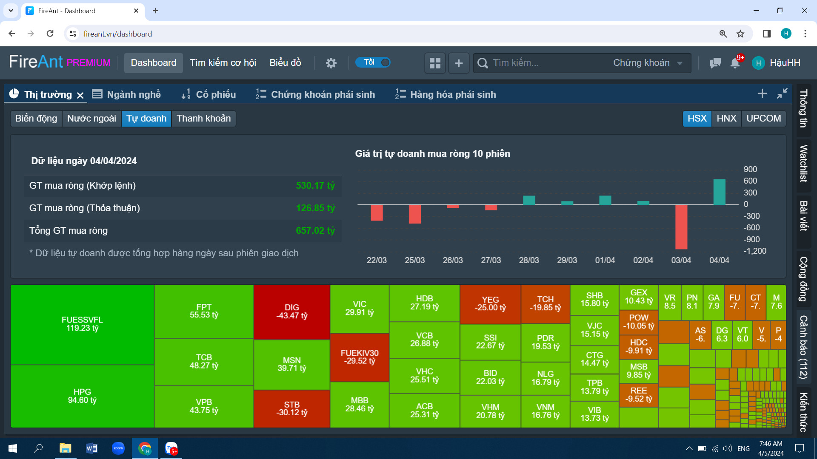Click the dashboard grid layout icon

click(x=435, y=63)
